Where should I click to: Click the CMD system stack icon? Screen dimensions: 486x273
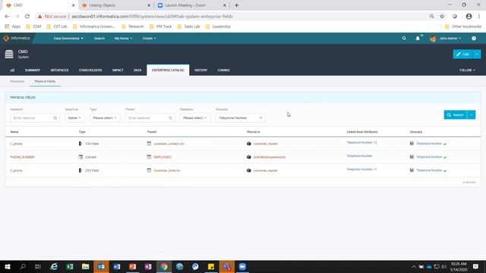pos(9,54)
